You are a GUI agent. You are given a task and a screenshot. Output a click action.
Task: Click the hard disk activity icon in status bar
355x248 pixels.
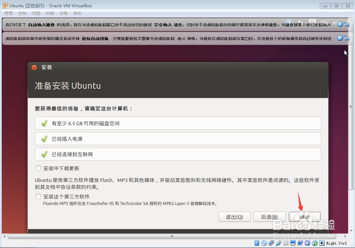tap(257, 243)
